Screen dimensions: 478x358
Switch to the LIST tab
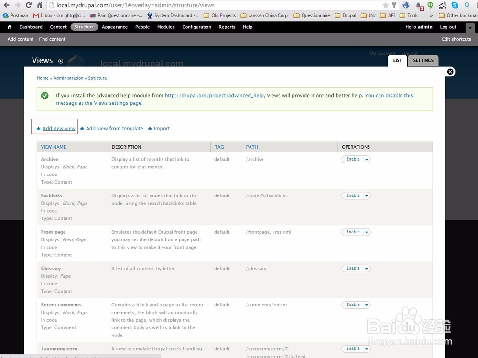[397, 60]
